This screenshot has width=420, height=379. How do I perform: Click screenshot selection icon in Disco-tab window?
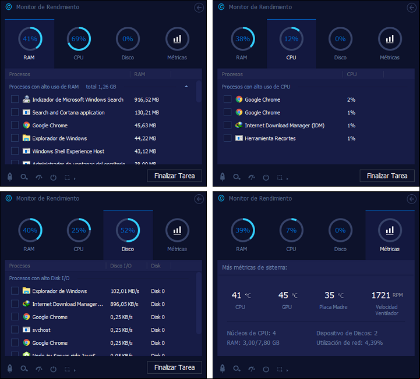(x=67, y=369)
